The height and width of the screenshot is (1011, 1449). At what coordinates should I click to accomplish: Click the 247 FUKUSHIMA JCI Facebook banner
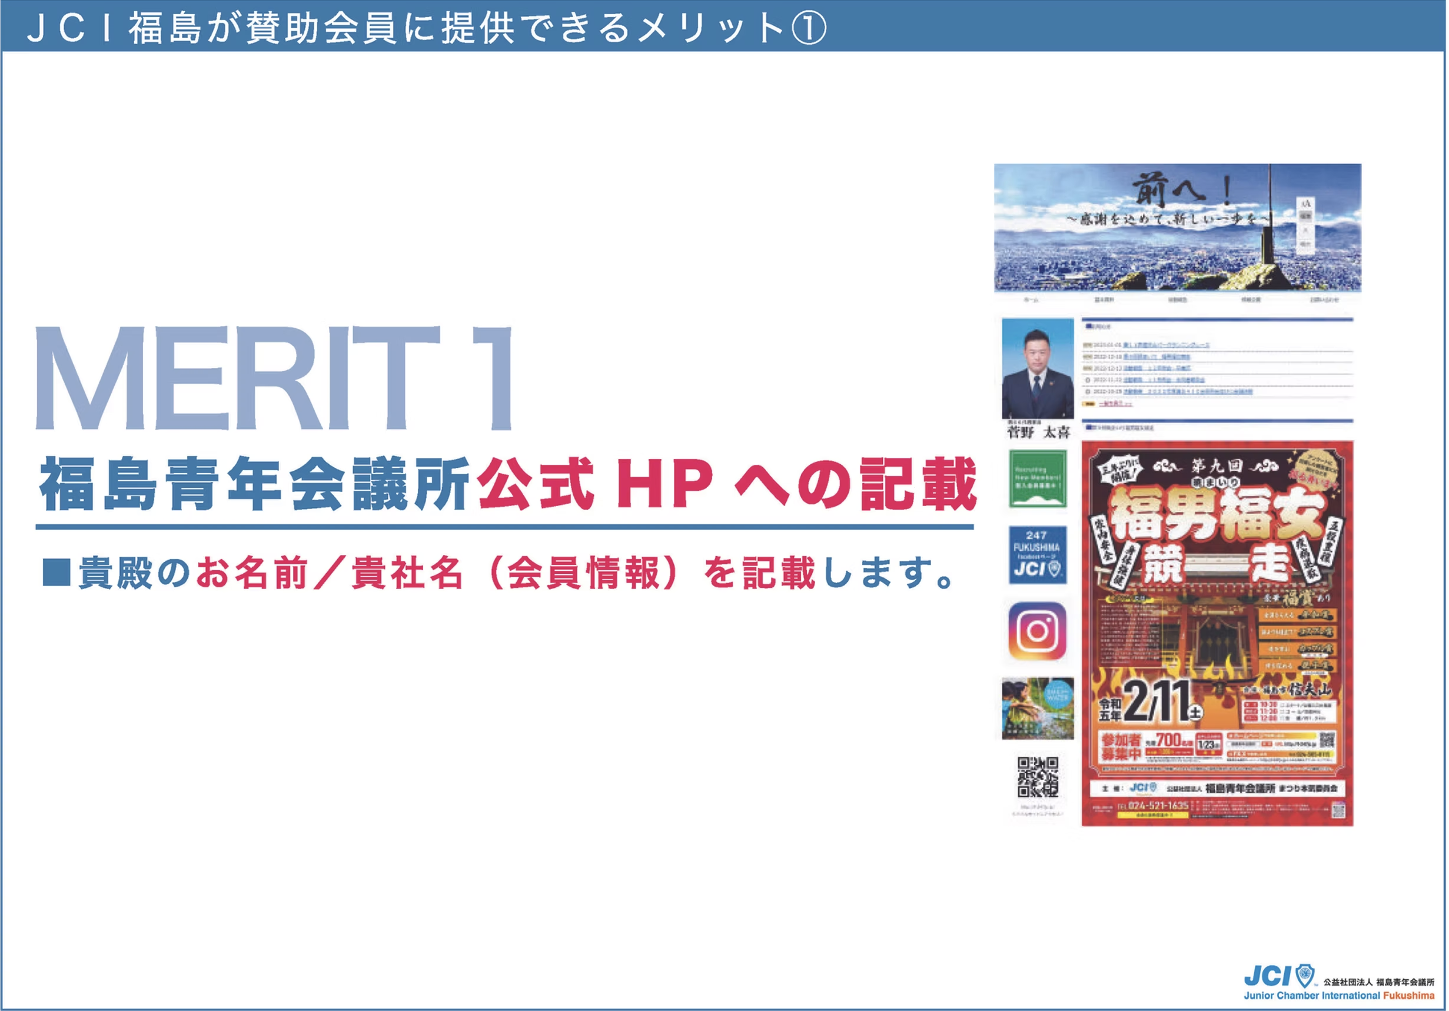click(1037, 554)
